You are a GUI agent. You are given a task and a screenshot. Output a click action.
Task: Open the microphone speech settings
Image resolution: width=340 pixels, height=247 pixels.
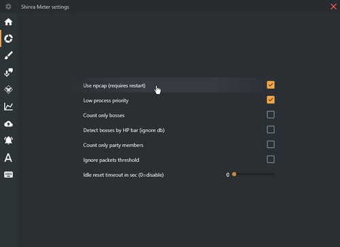tap(8, 72)
